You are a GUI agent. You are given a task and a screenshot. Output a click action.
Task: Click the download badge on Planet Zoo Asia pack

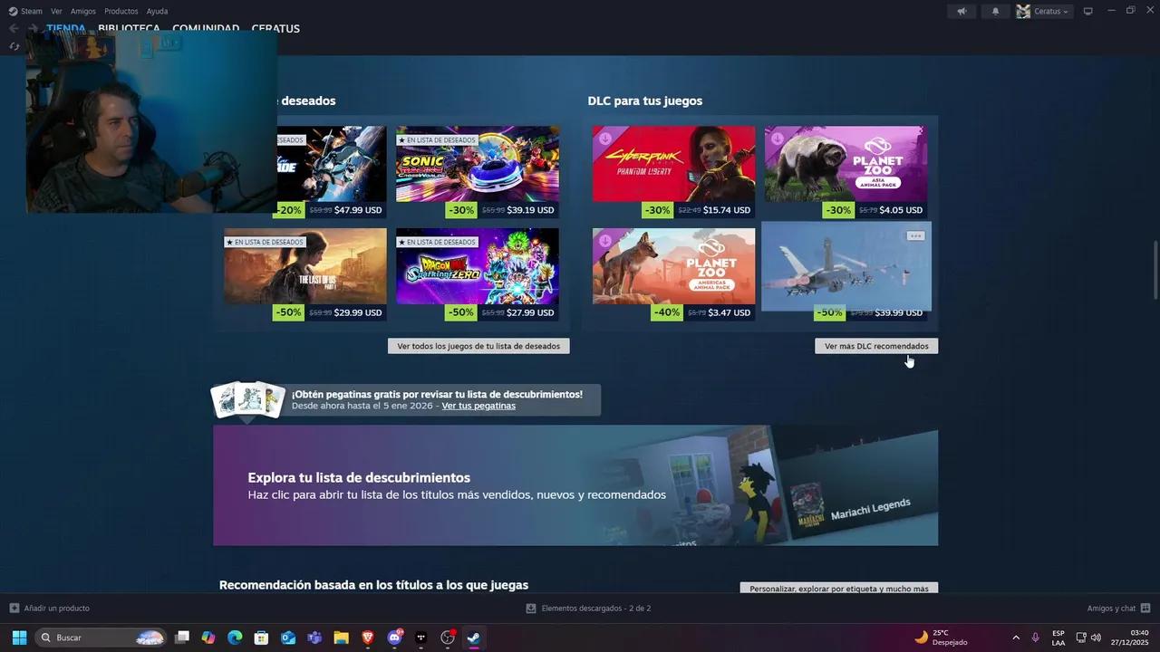[778, 139]
